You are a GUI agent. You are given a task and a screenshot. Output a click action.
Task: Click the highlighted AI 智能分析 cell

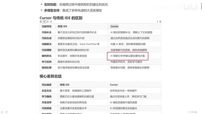tap(128, 56)
